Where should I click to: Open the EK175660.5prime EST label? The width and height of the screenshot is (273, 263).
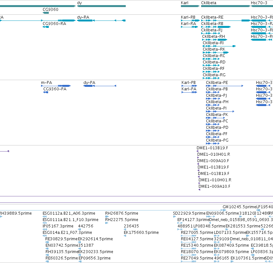(x=141, y=233)
